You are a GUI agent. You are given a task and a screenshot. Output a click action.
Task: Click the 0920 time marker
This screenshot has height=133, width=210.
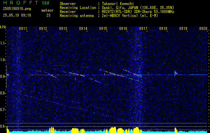click(203, 29)
